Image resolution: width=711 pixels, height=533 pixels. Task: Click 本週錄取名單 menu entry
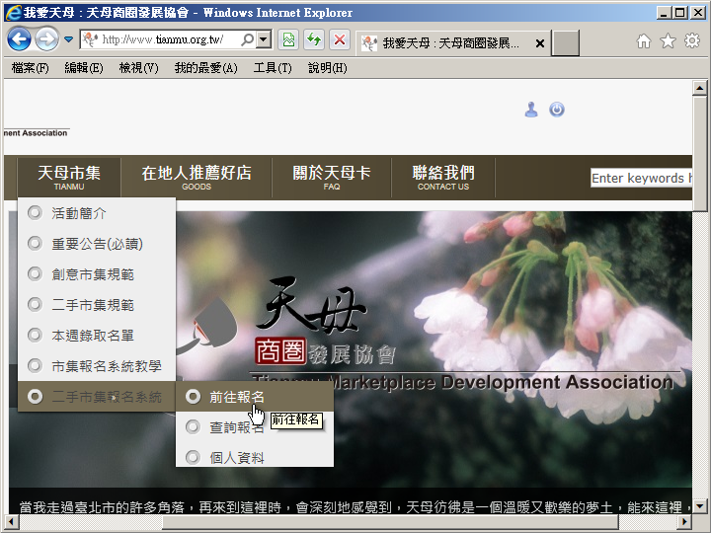[x=93, y=336]
